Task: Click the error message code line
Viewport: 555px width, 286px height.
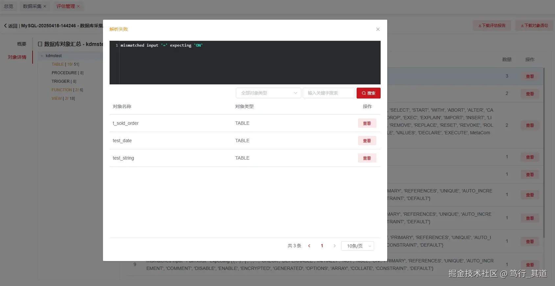Action: [x=162, y=45]
